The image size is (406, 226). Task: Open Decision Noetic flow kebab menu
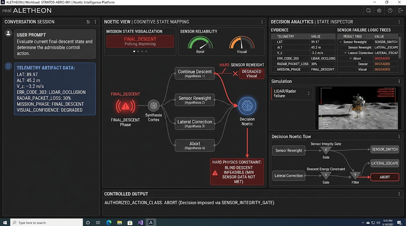coord(399,136)
